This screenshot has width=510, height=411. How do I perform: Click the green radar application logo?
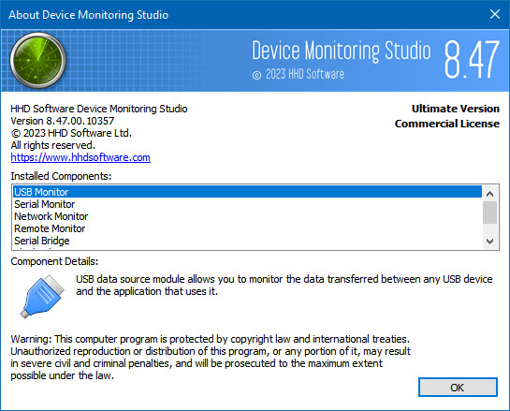point(38,60)
